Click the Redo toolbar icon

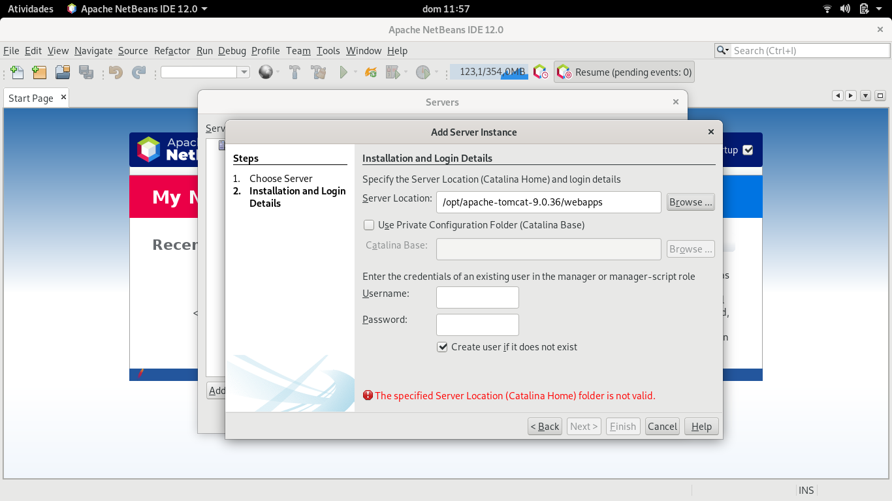pos(139,72)
